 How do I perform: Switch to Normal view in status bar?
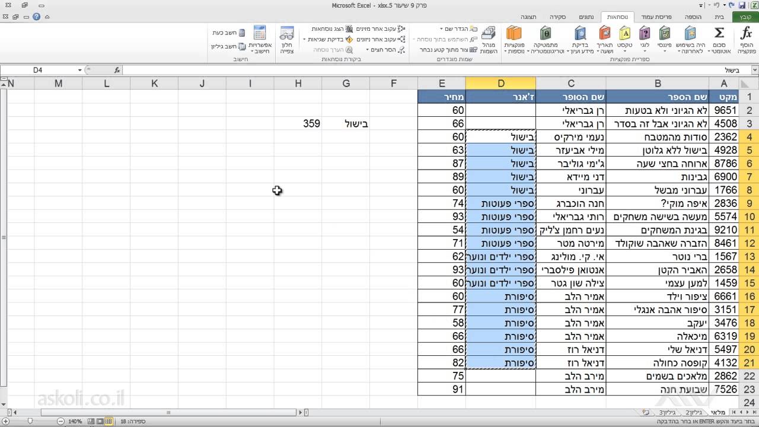(109, 421)
